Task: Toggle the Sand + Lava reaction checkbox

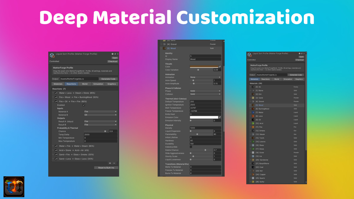Action: pos(56,159)
